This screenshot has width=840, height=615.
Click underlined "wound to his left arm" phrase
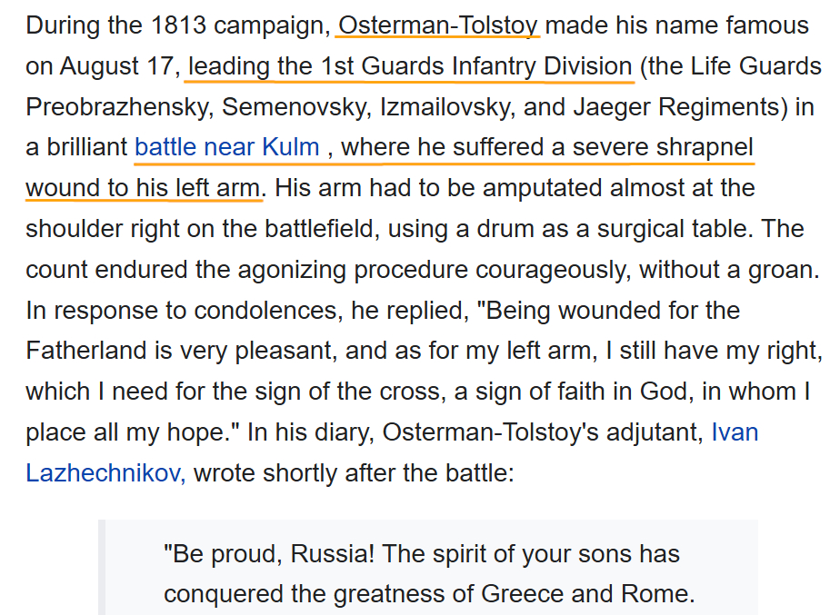[x=144, y=188]
